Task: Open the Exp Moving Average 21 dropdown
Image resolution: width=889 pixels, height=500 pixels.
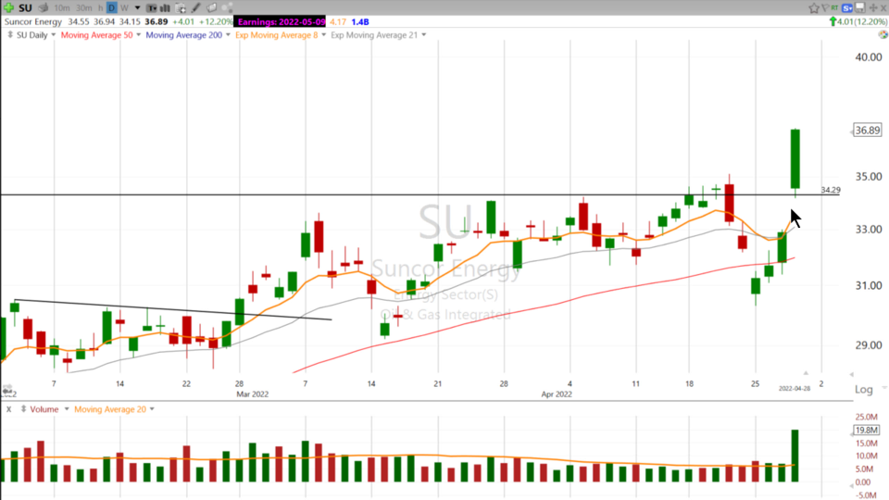Action: click(x=423, y=35)
